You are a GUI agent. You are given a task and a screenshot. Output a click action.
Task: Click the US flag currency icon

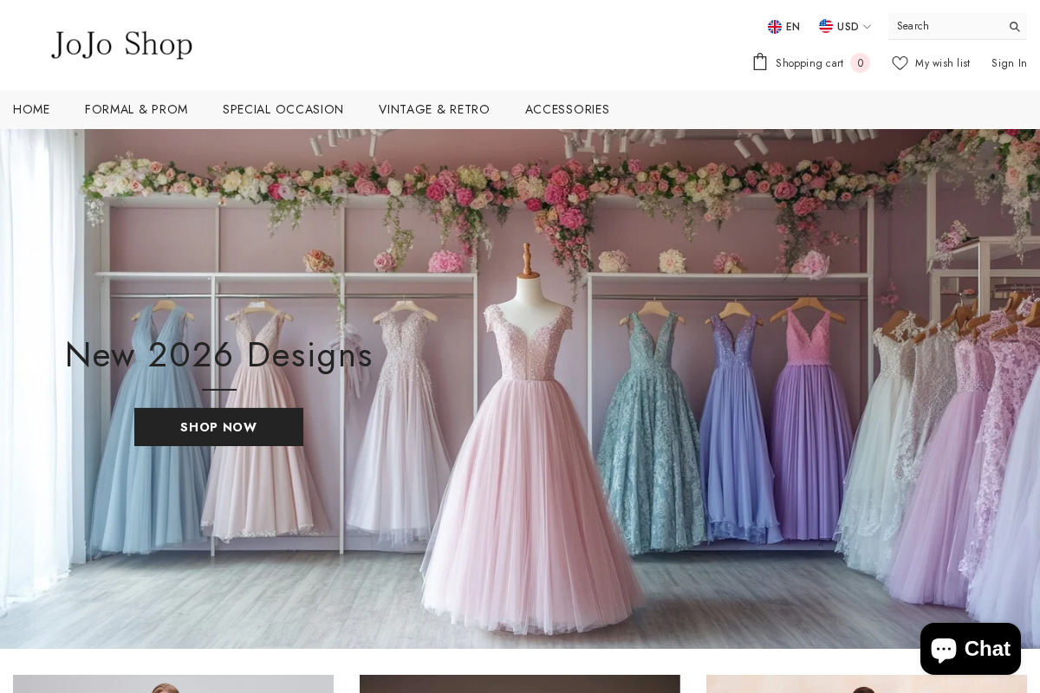[x=826, y=26]
